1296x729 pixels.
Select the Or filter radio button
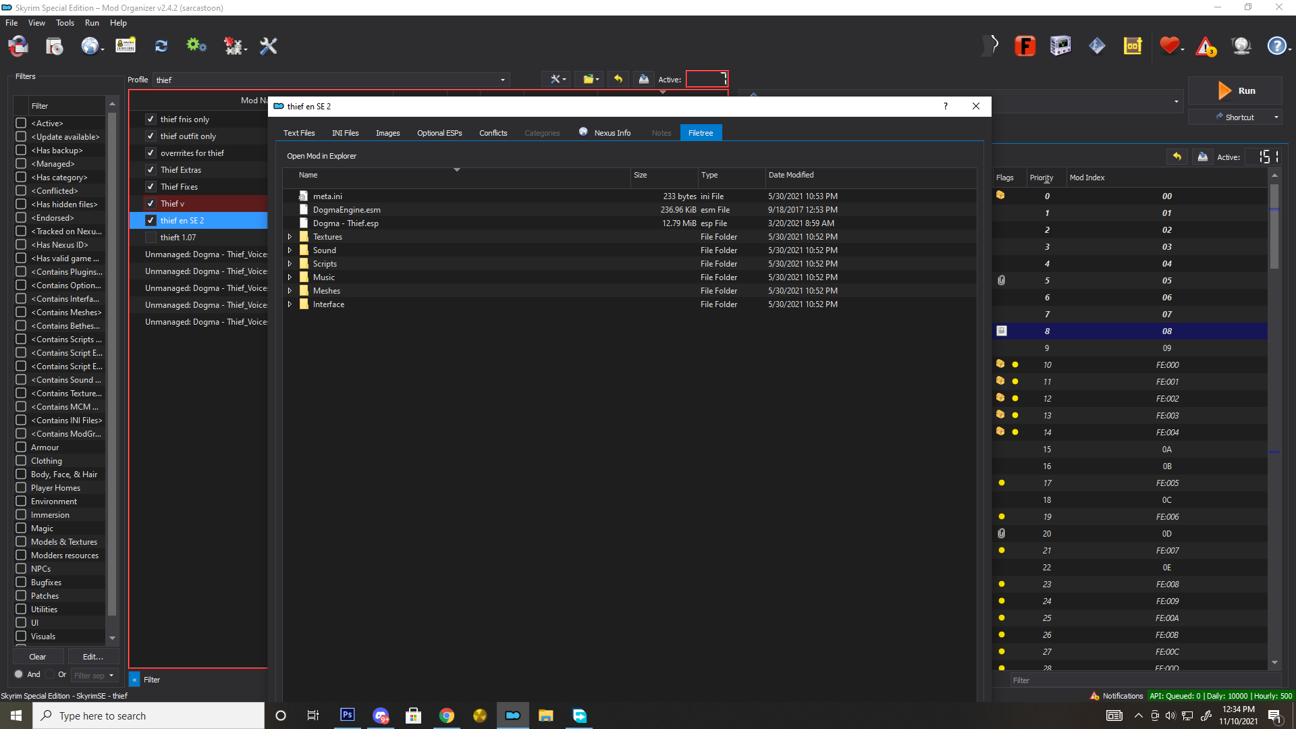(49, 674)
